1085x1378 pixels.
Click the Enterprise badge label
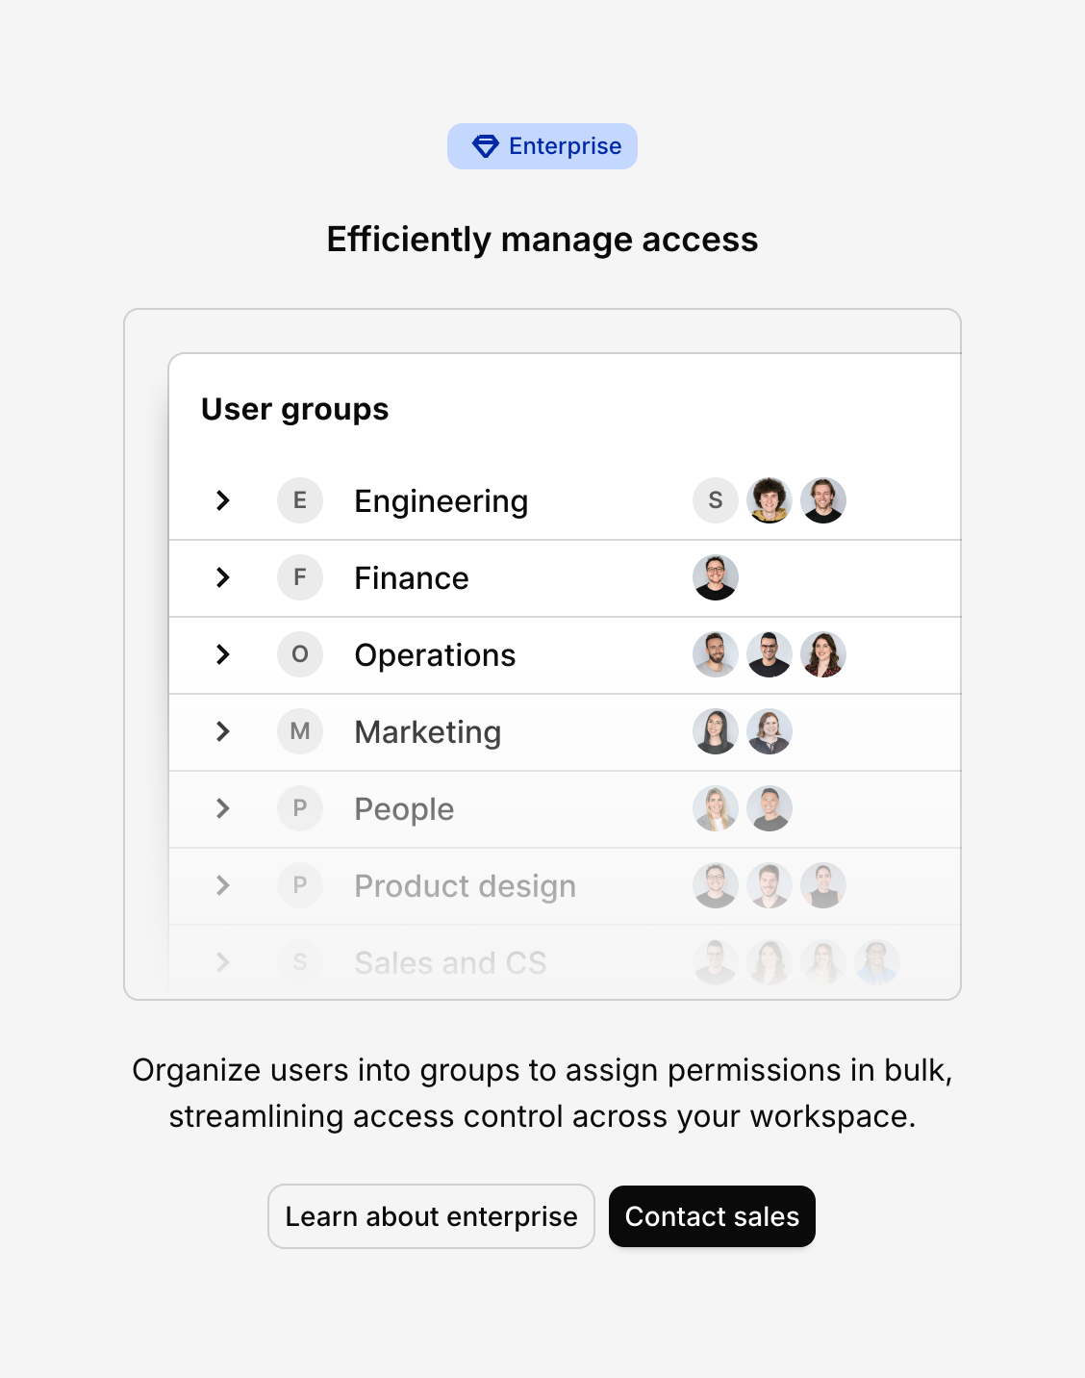coord(565,146)
